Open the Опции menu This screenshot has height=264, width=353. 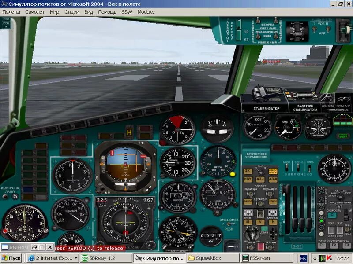click(72, 12)
